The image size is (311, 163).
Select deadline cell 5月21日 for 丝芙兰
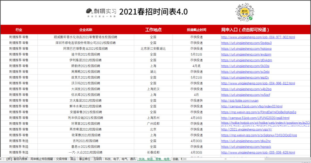point(196,77)
